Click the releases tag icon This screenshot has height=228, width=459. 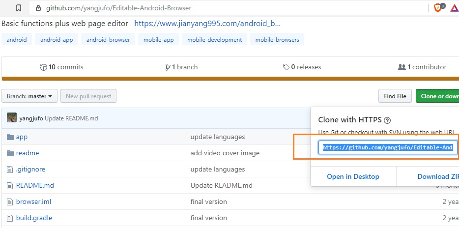(286, 67)
